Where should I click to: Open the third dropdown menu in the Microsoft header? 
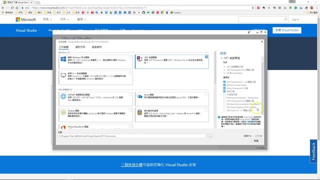coord(81,19)
